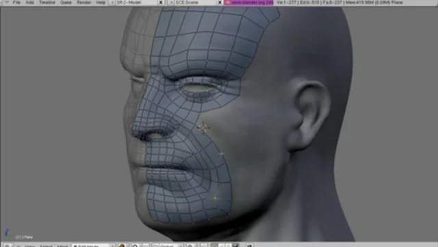This screenshot has height=247, width=438.
Task: Collapse the header menus with the arrow toggle
Action: tap(6, 2)
